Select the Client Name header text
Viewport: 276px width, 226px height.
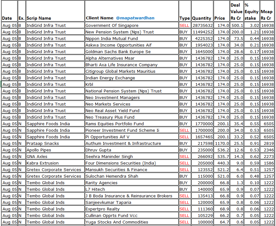pyautogui.click(x=100, y=18)
